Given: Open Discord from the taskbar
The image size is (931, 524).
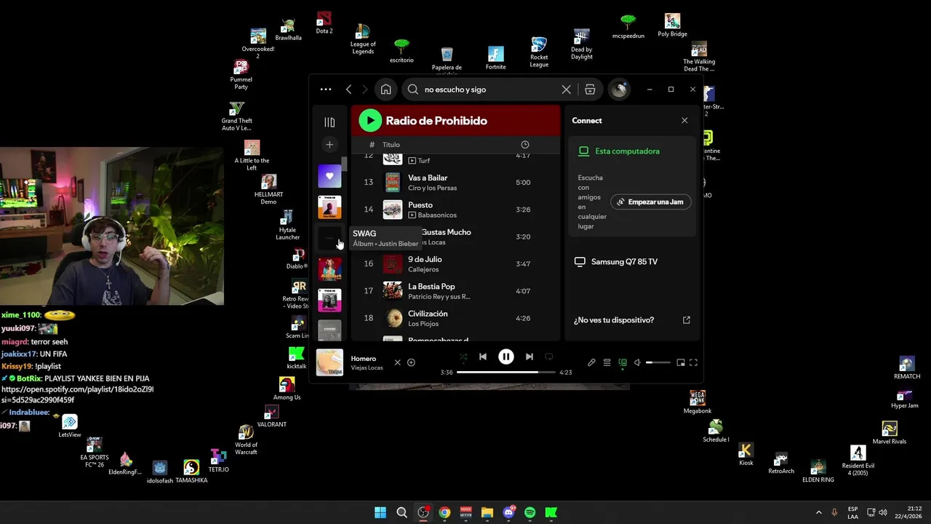Looking at the screenshot, I should [x=508, y=512].
